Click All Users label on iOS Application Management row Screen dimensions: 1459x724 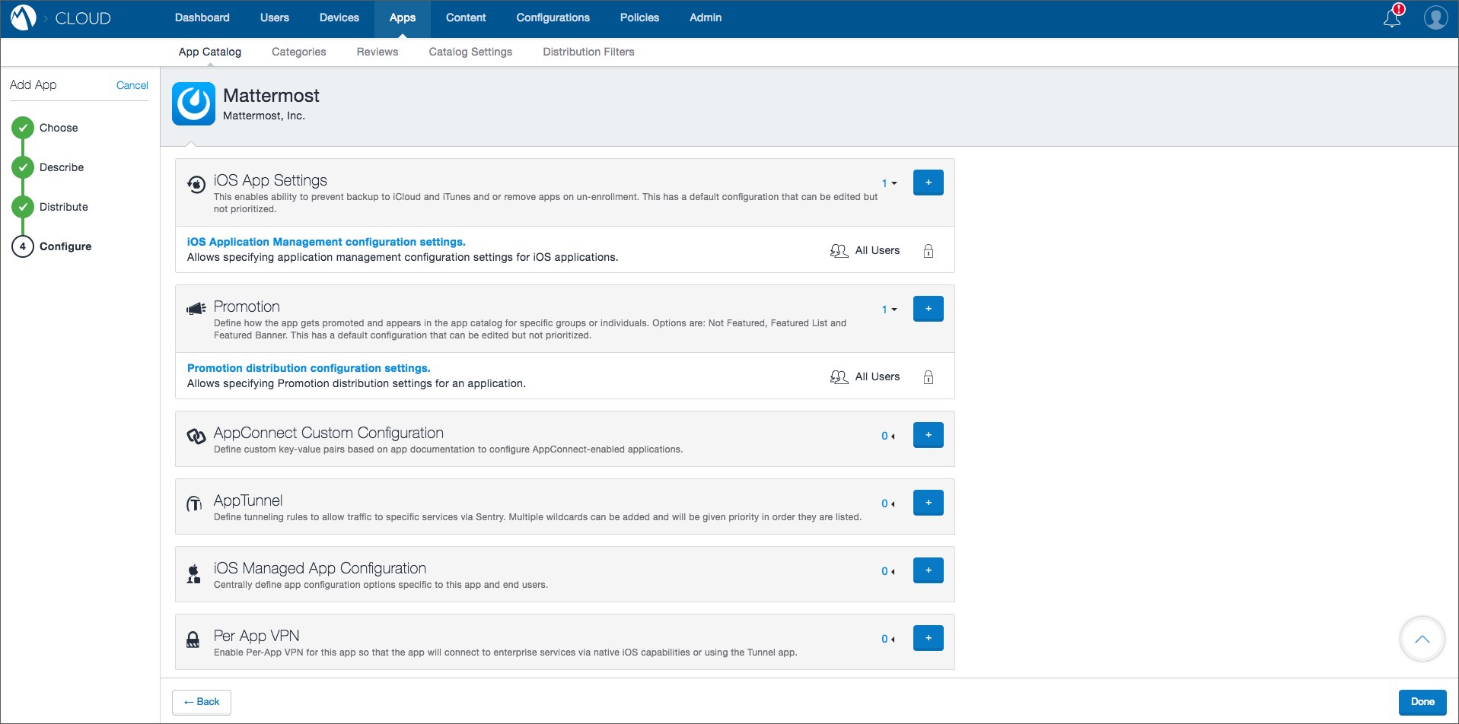[878, 250]
